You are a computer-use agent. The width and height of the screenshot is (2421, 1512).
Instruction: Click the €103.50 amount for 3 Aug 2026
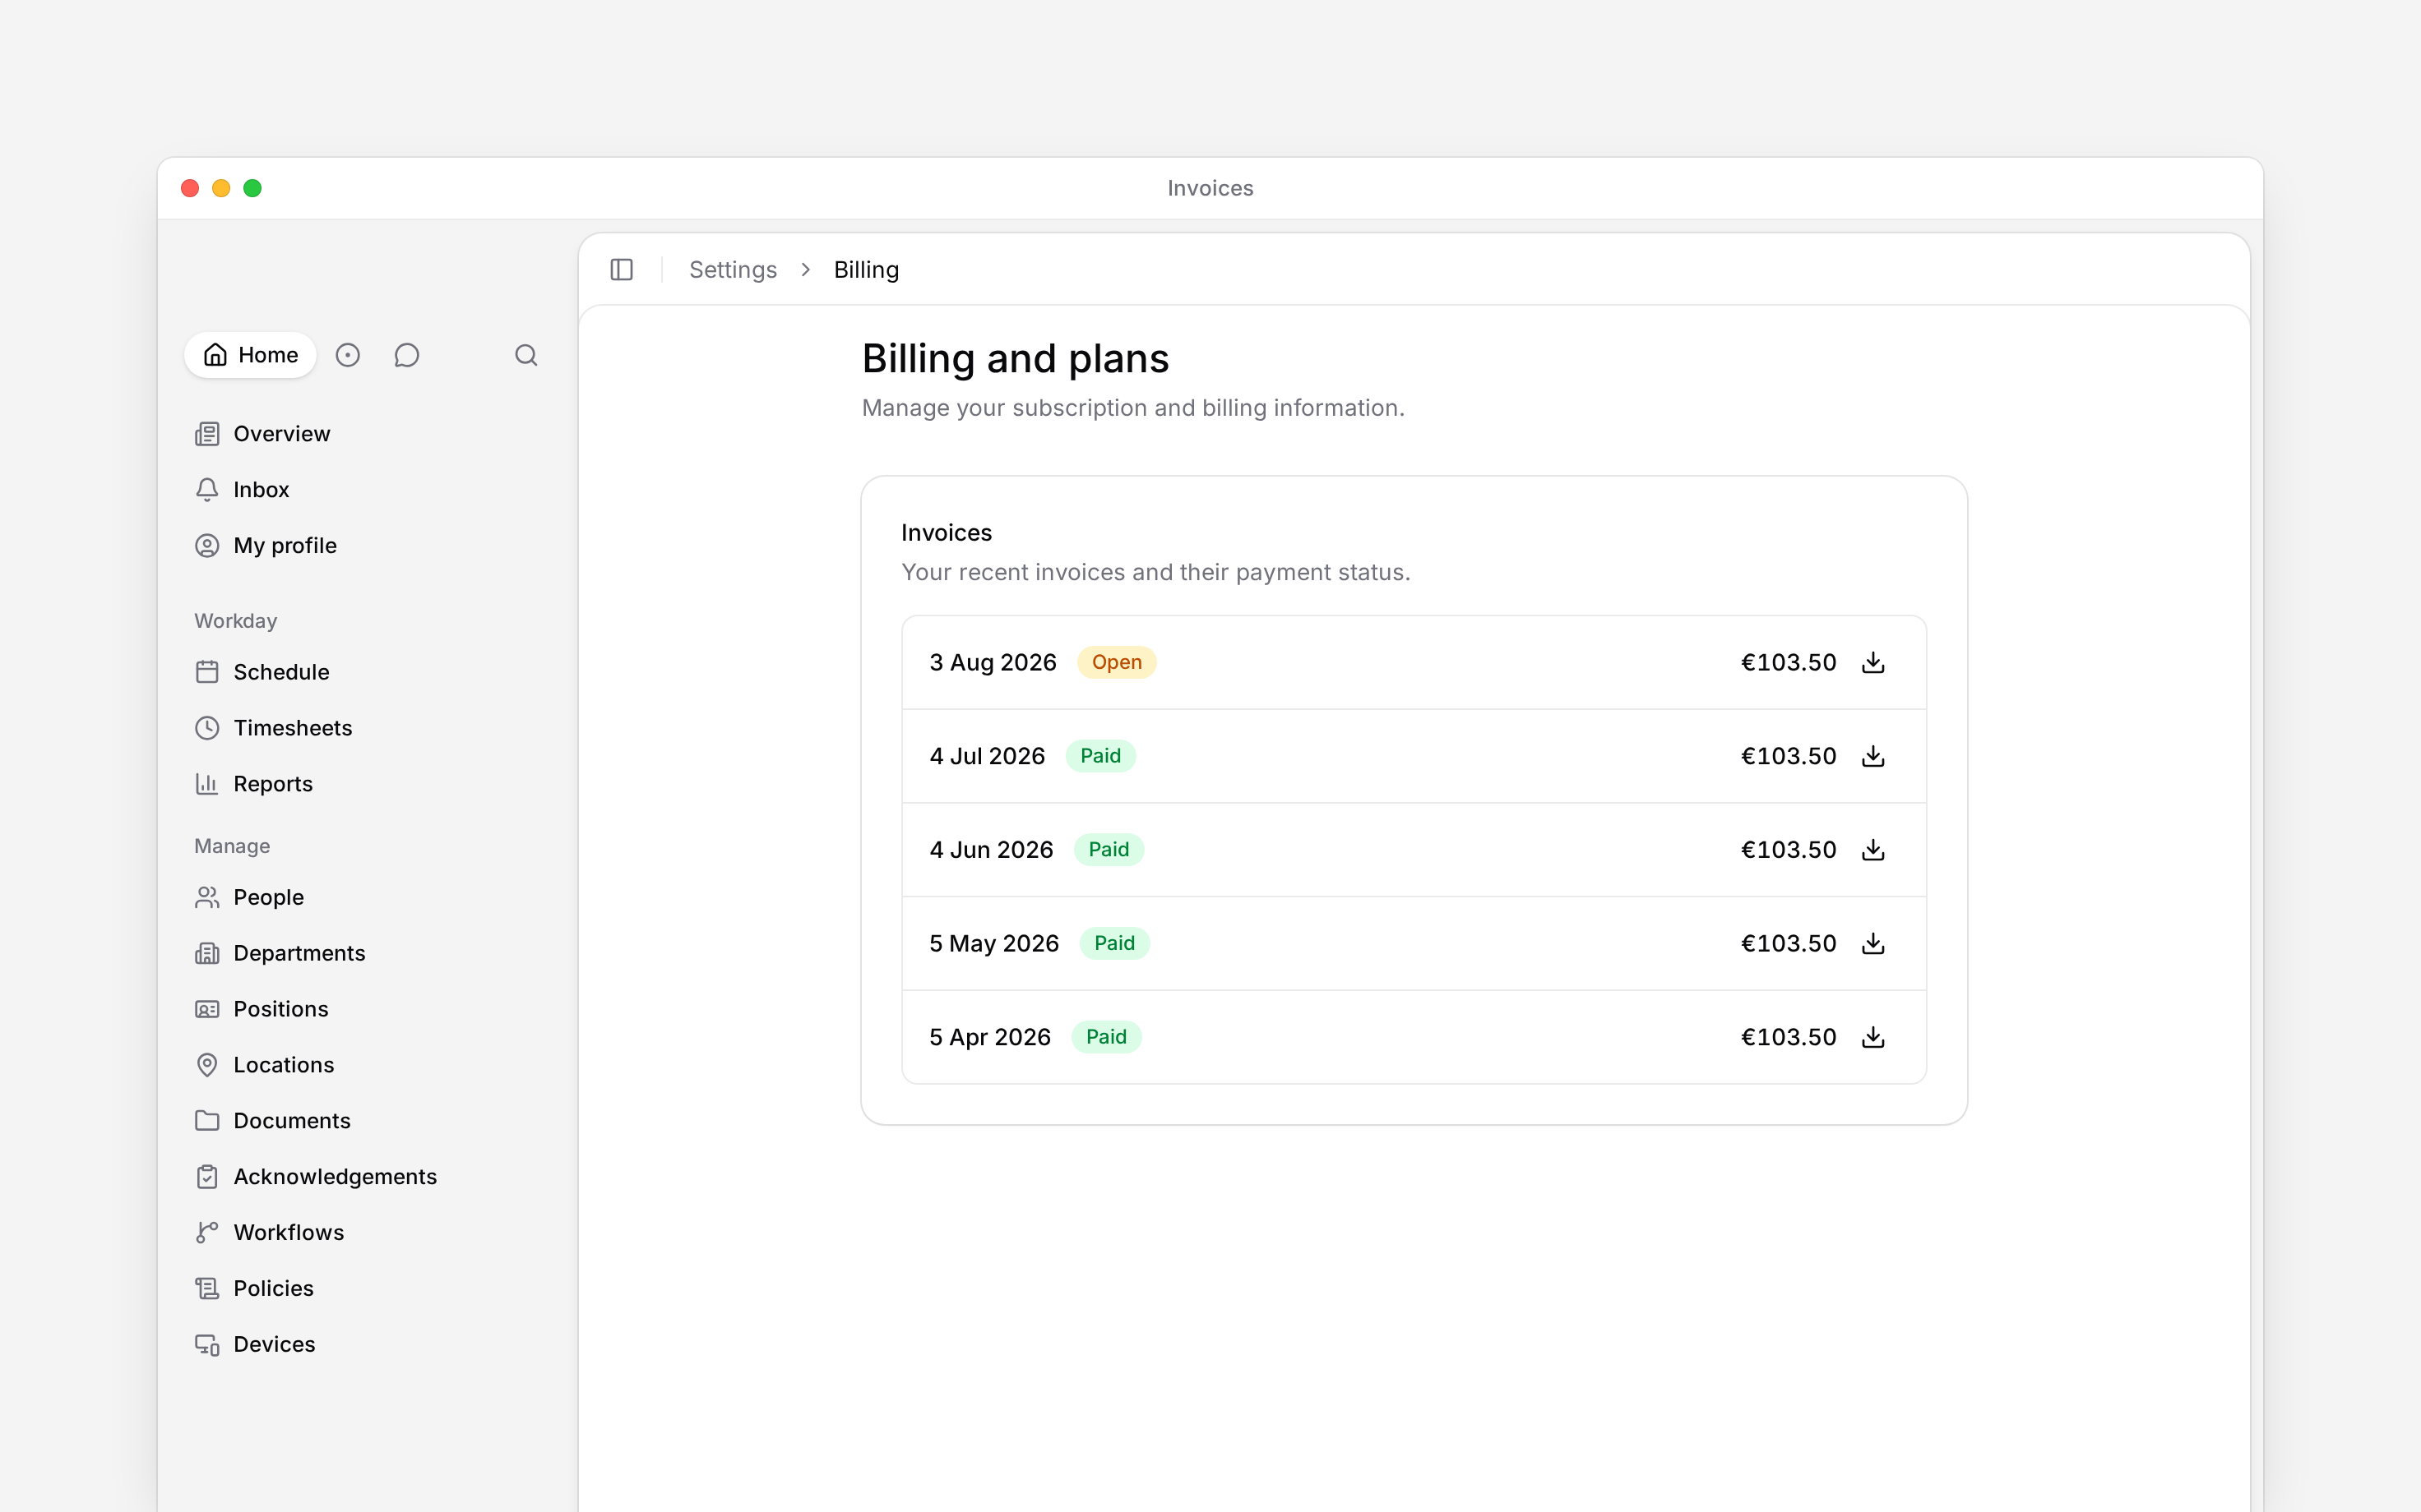[x=1789, y=663]
